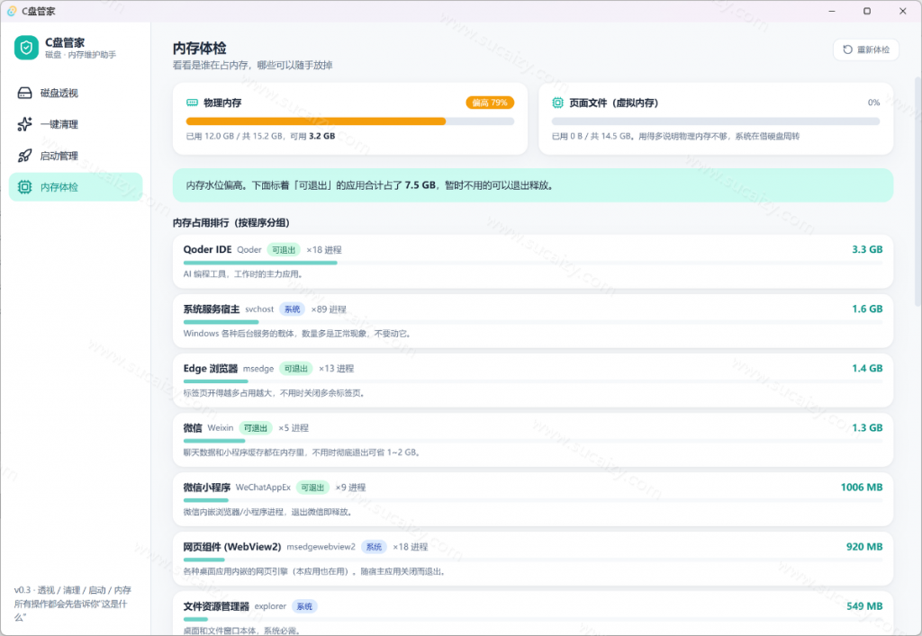Maximize the C盘管家 window
The image size is (922, 636).
[x=867, y=11]
